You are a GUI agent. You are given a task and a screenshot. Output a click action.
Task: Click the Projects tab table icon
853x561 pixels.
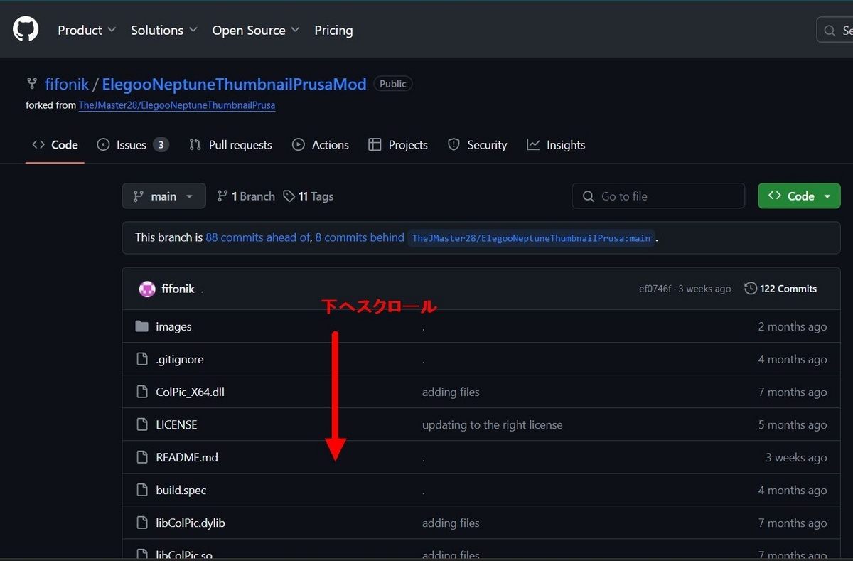tap(375, 145)
